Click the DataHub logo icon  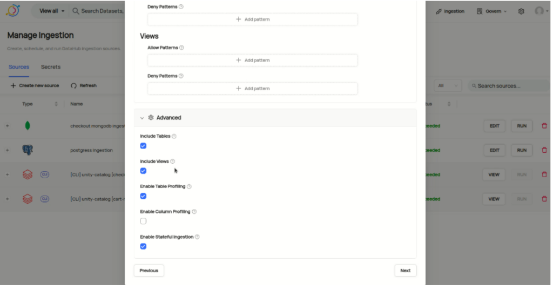13,11
